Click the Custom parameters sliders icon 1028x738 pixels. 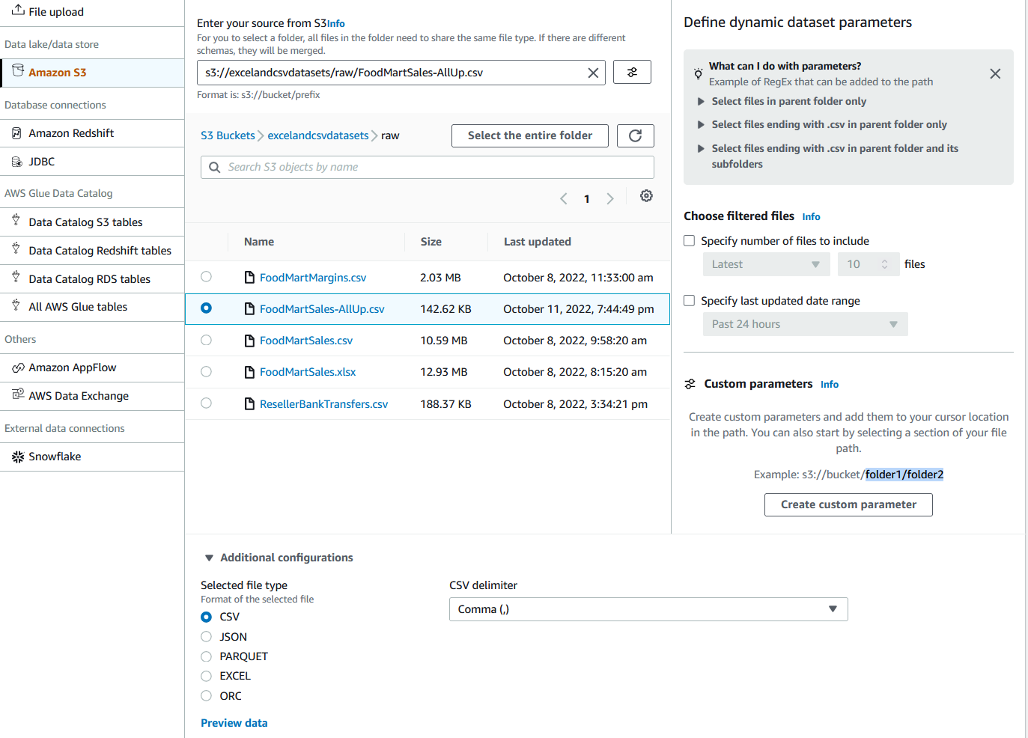(690, 384)
